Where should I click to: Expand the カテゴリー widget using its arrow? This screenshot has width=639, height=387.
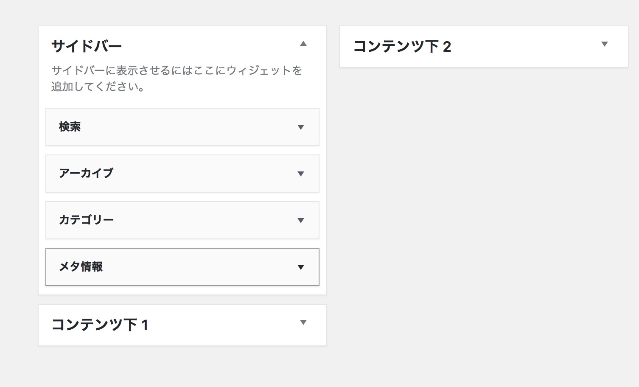[x=301, y=221]
